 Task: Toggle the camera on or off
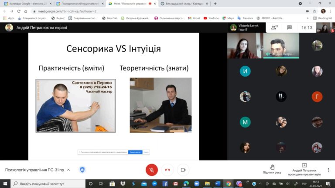click(x=183, y=170)
